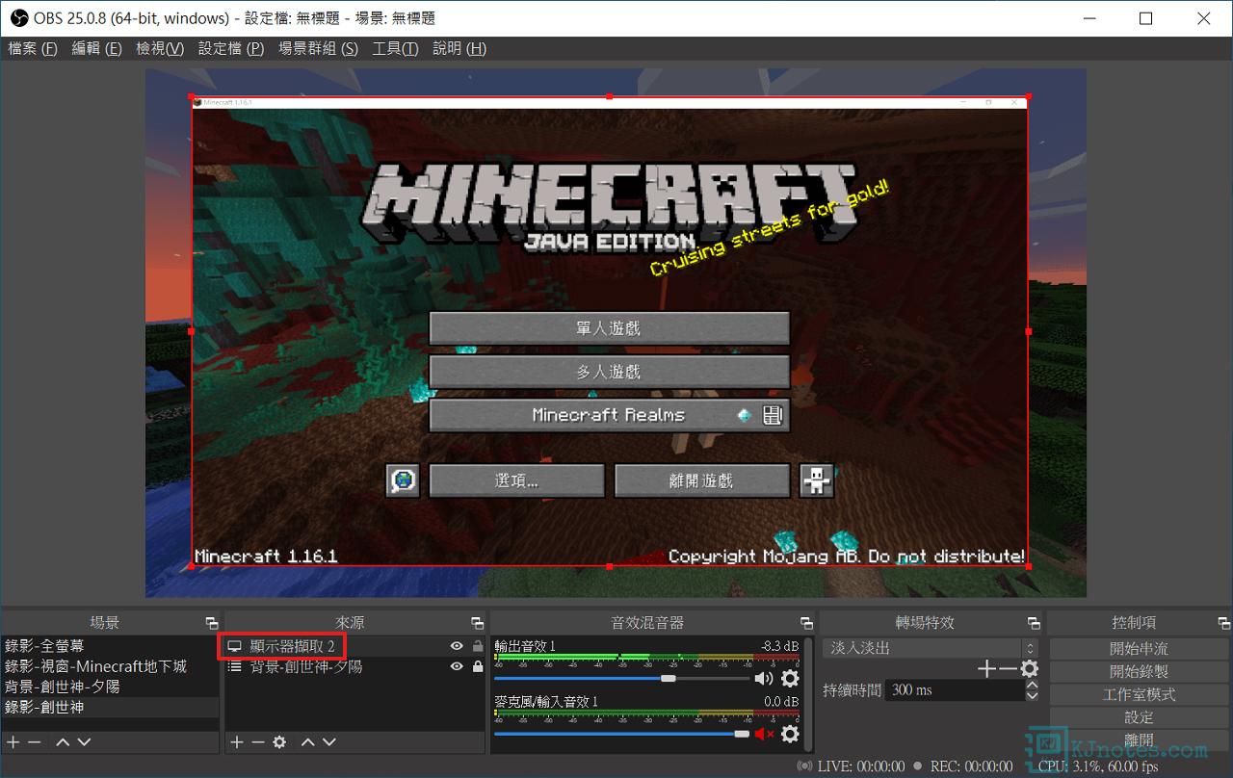Increase the 持續時間 value with the up arrow
1233x778 pixels.
(1033, 684)
